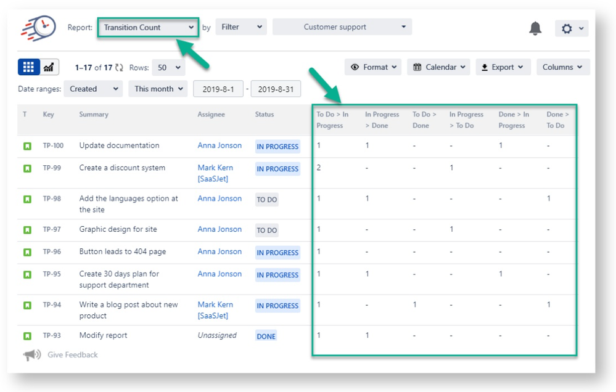The width and height of the screenshot is (616, 392).
Task: Click the story icon for TP-99
Action: click(x=27, y=168)
